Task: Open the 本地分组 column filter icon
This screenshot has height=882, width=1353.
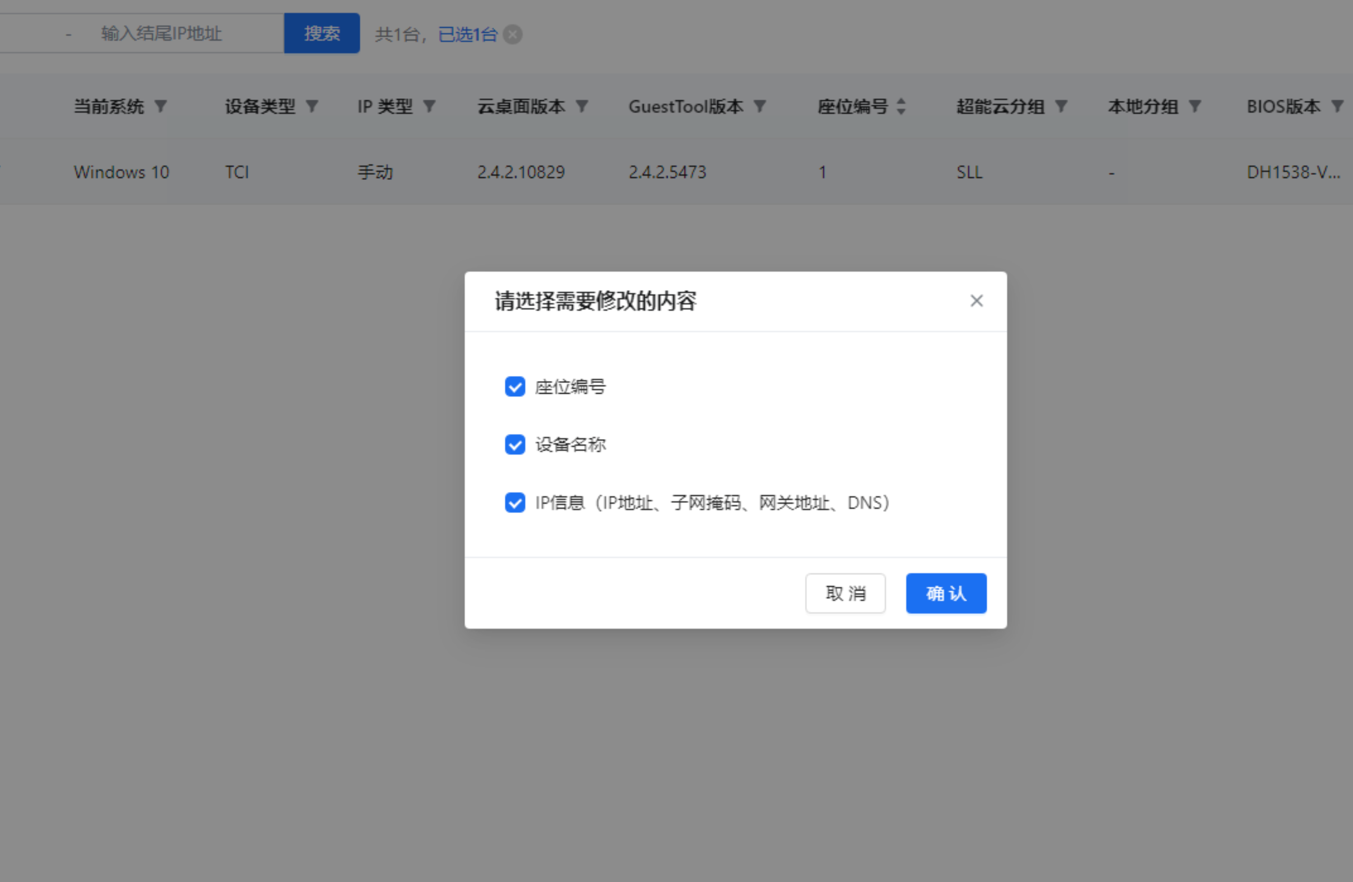Action: pyautogui.click(x=1195, y=106)
